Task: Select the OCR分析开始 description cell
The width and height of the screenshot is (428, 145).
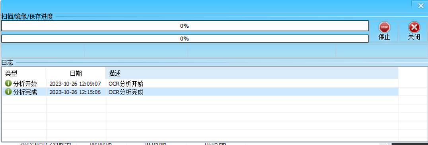Action: 252,84
